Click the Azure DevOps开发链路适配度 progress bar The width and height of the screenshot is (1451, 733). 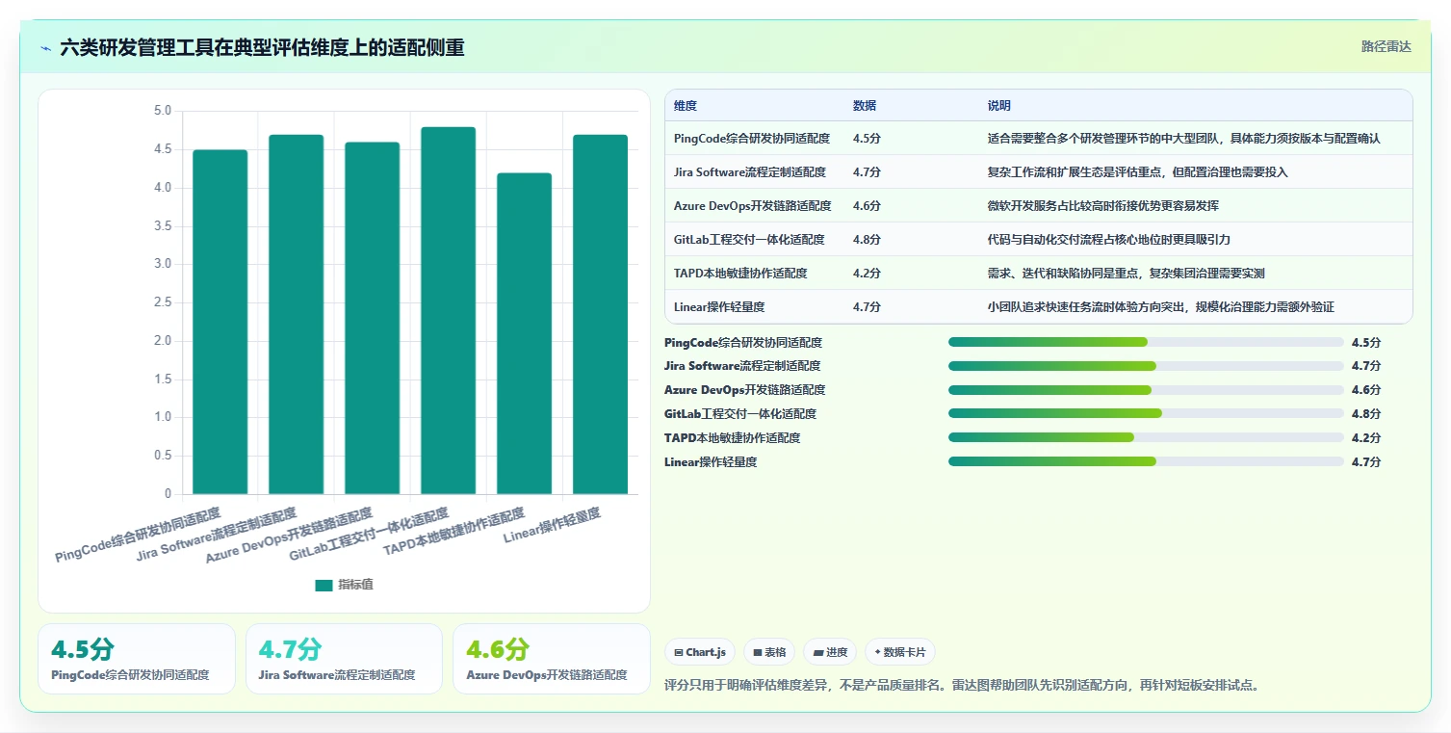[x=1146, y=390]
